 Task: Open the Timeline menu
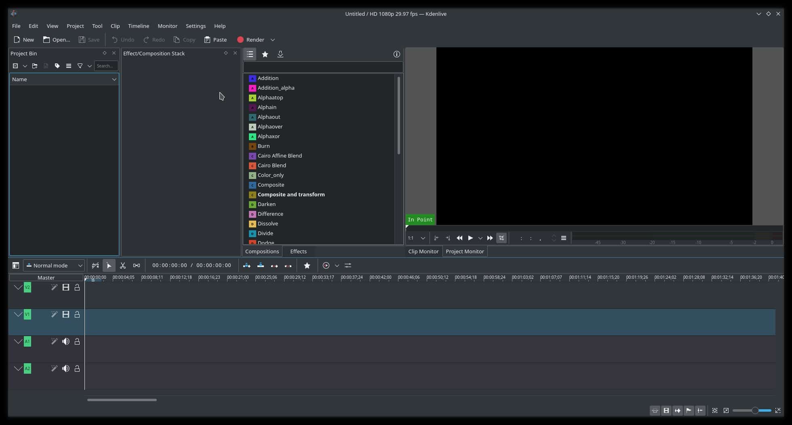coord(139,26)
